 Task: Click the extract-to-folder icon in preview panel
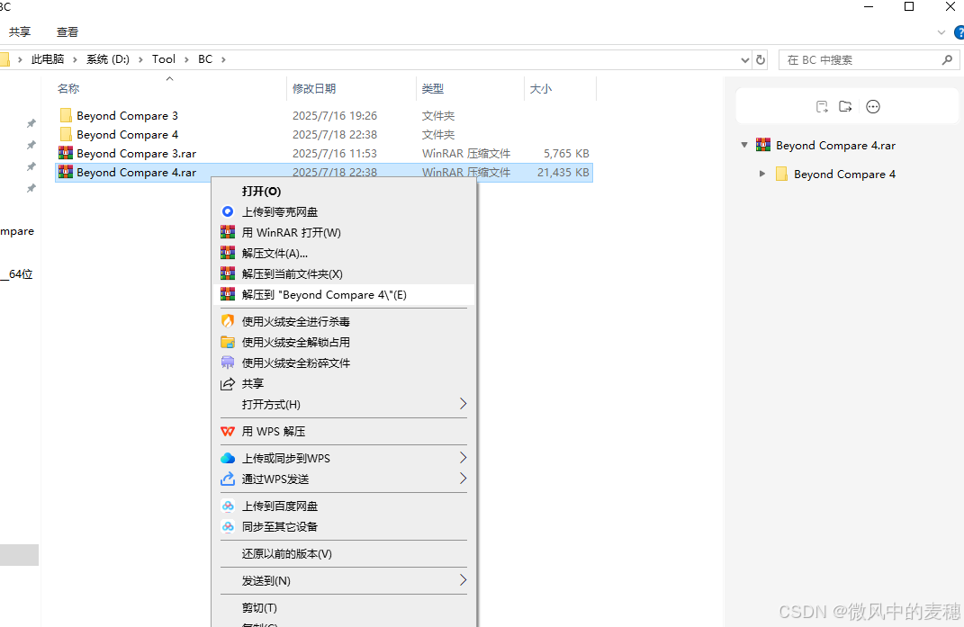click(x=845, y=106)
